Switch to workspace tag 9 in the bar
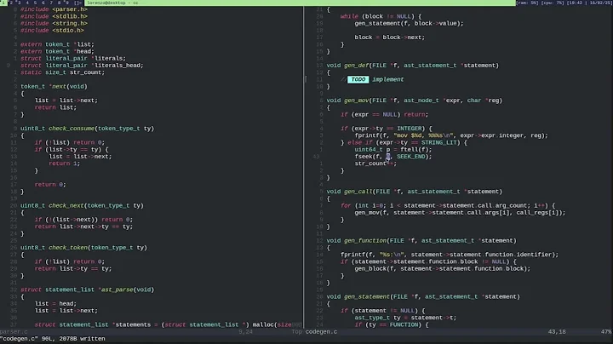The image size is (613, 344). pyautogui.click(x=67, y=3)
